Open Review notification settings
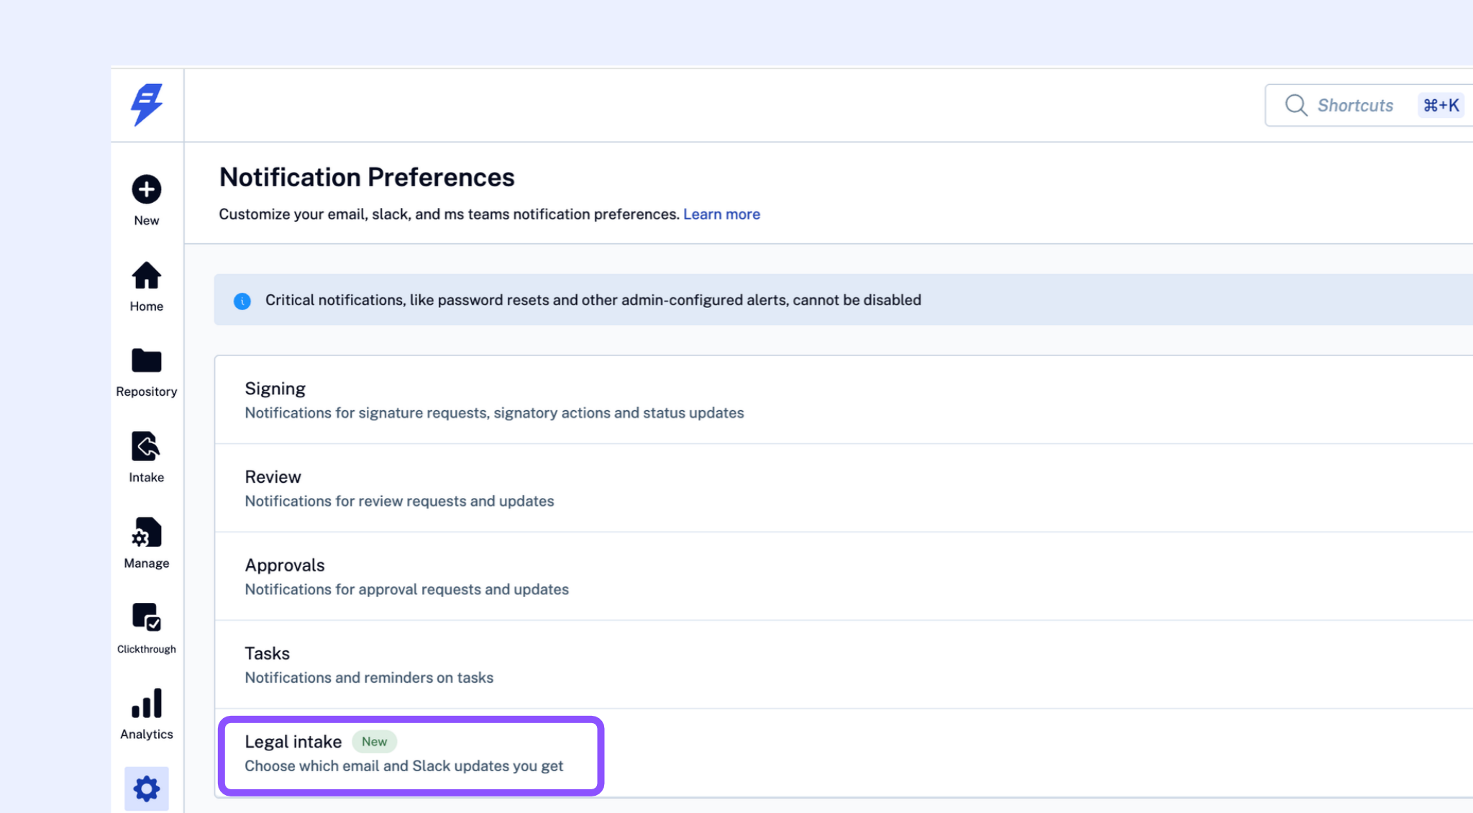Image resolution: width=1473 pixels, height=813 pixels. (x=844, y=488)
